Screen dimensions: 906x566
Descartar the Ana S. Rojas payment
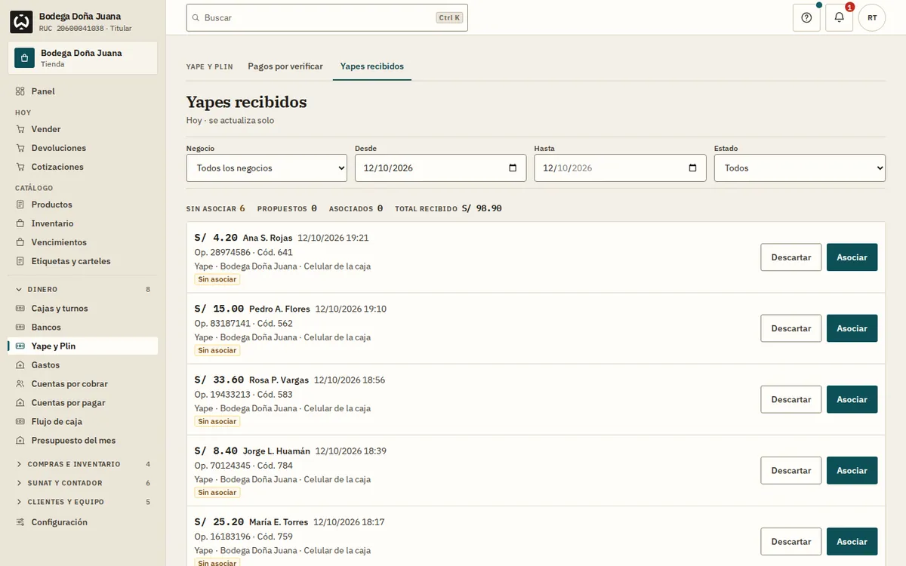click(790, 257)
